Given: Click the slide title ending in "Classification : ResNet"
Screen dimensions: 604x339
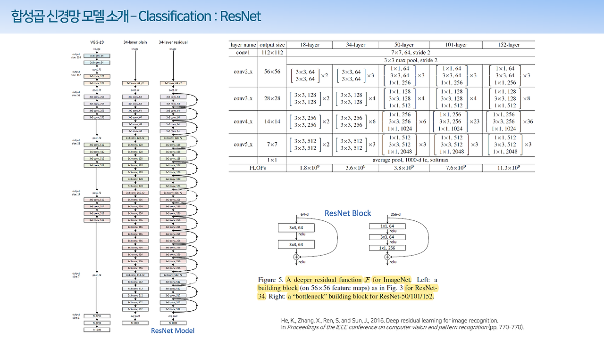Looking at the screenshot, I should point(136,17).
